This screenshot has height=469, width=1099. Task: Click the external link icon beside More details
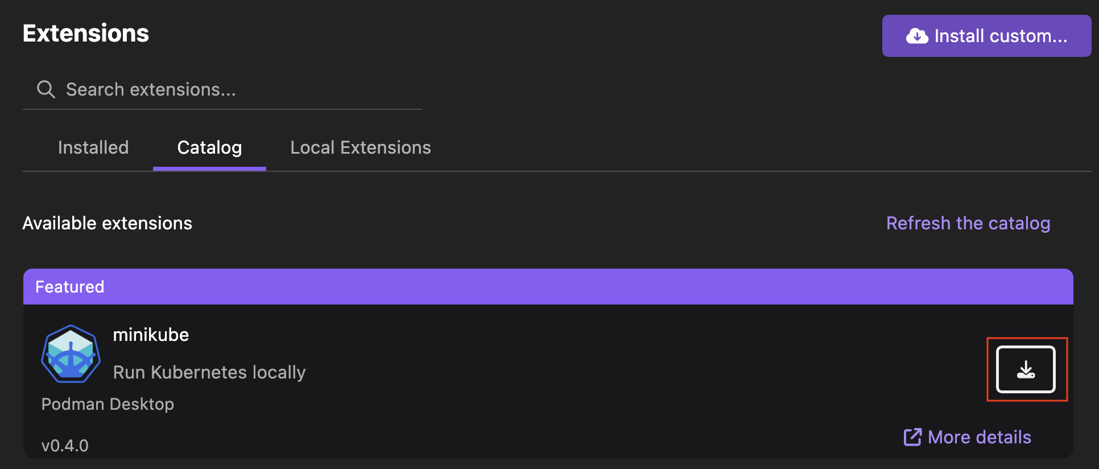pyautogui.click(x=912, y=437)
